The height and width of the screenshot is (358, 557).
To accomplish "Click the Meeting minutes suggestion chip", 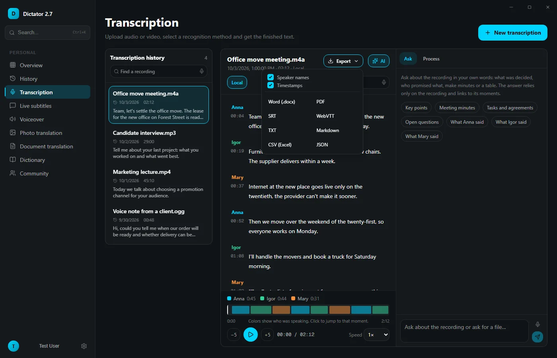I will pos(457,108).
